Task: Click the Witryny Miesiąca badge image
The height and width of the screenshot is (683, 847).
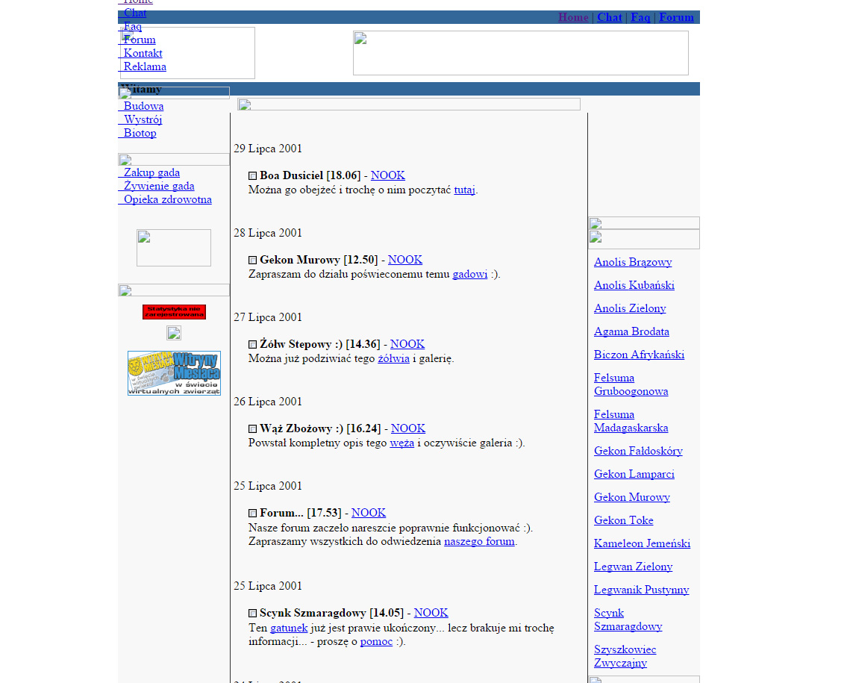Action: (174, 373)
